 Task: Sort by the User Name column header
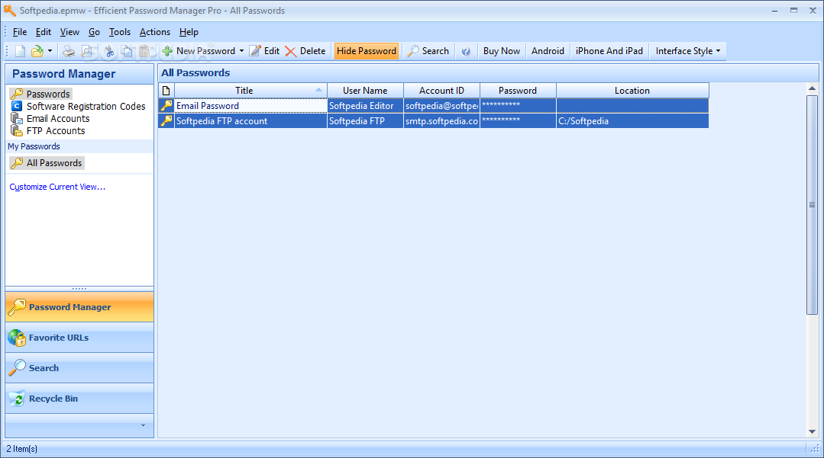point(365,90)
